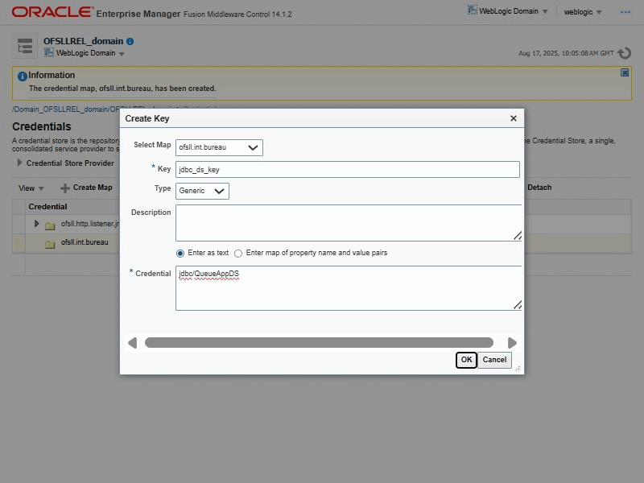The width and height of the screenshot is (644, 483).
Task: Click the Create Map label
Action: (x=93, y=188)
